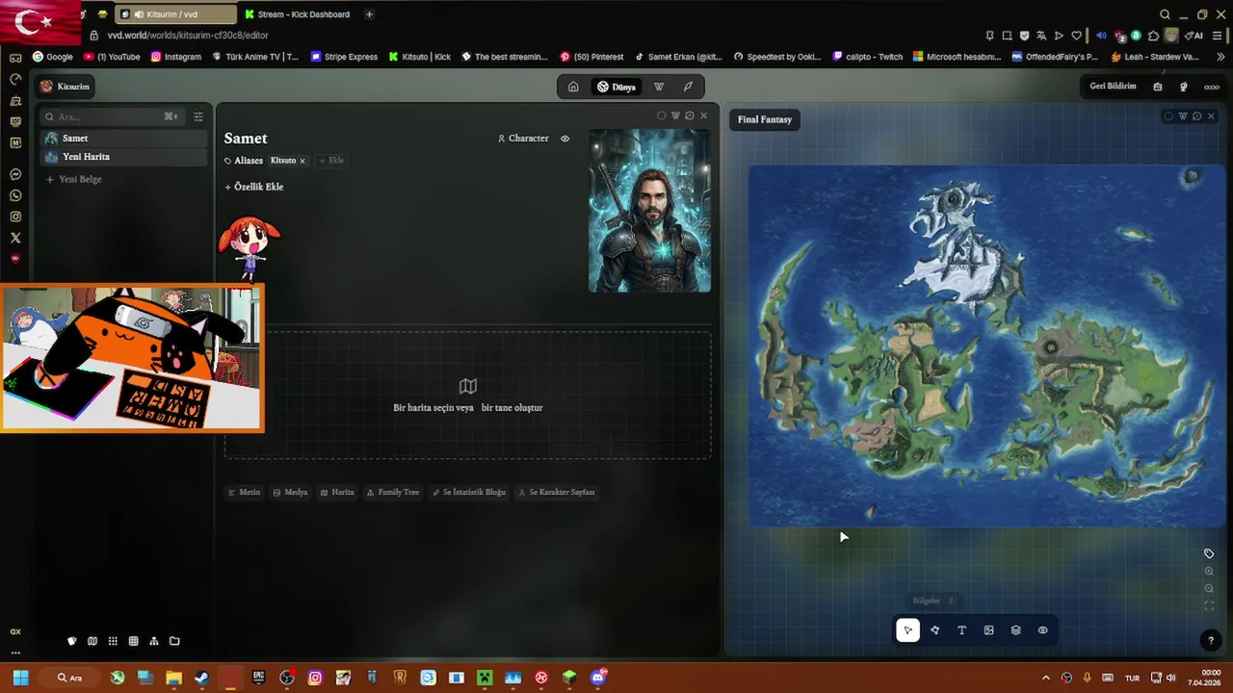Open the help question mark button
This screenshot has width=1233, height=693.
click(1211, 641)
